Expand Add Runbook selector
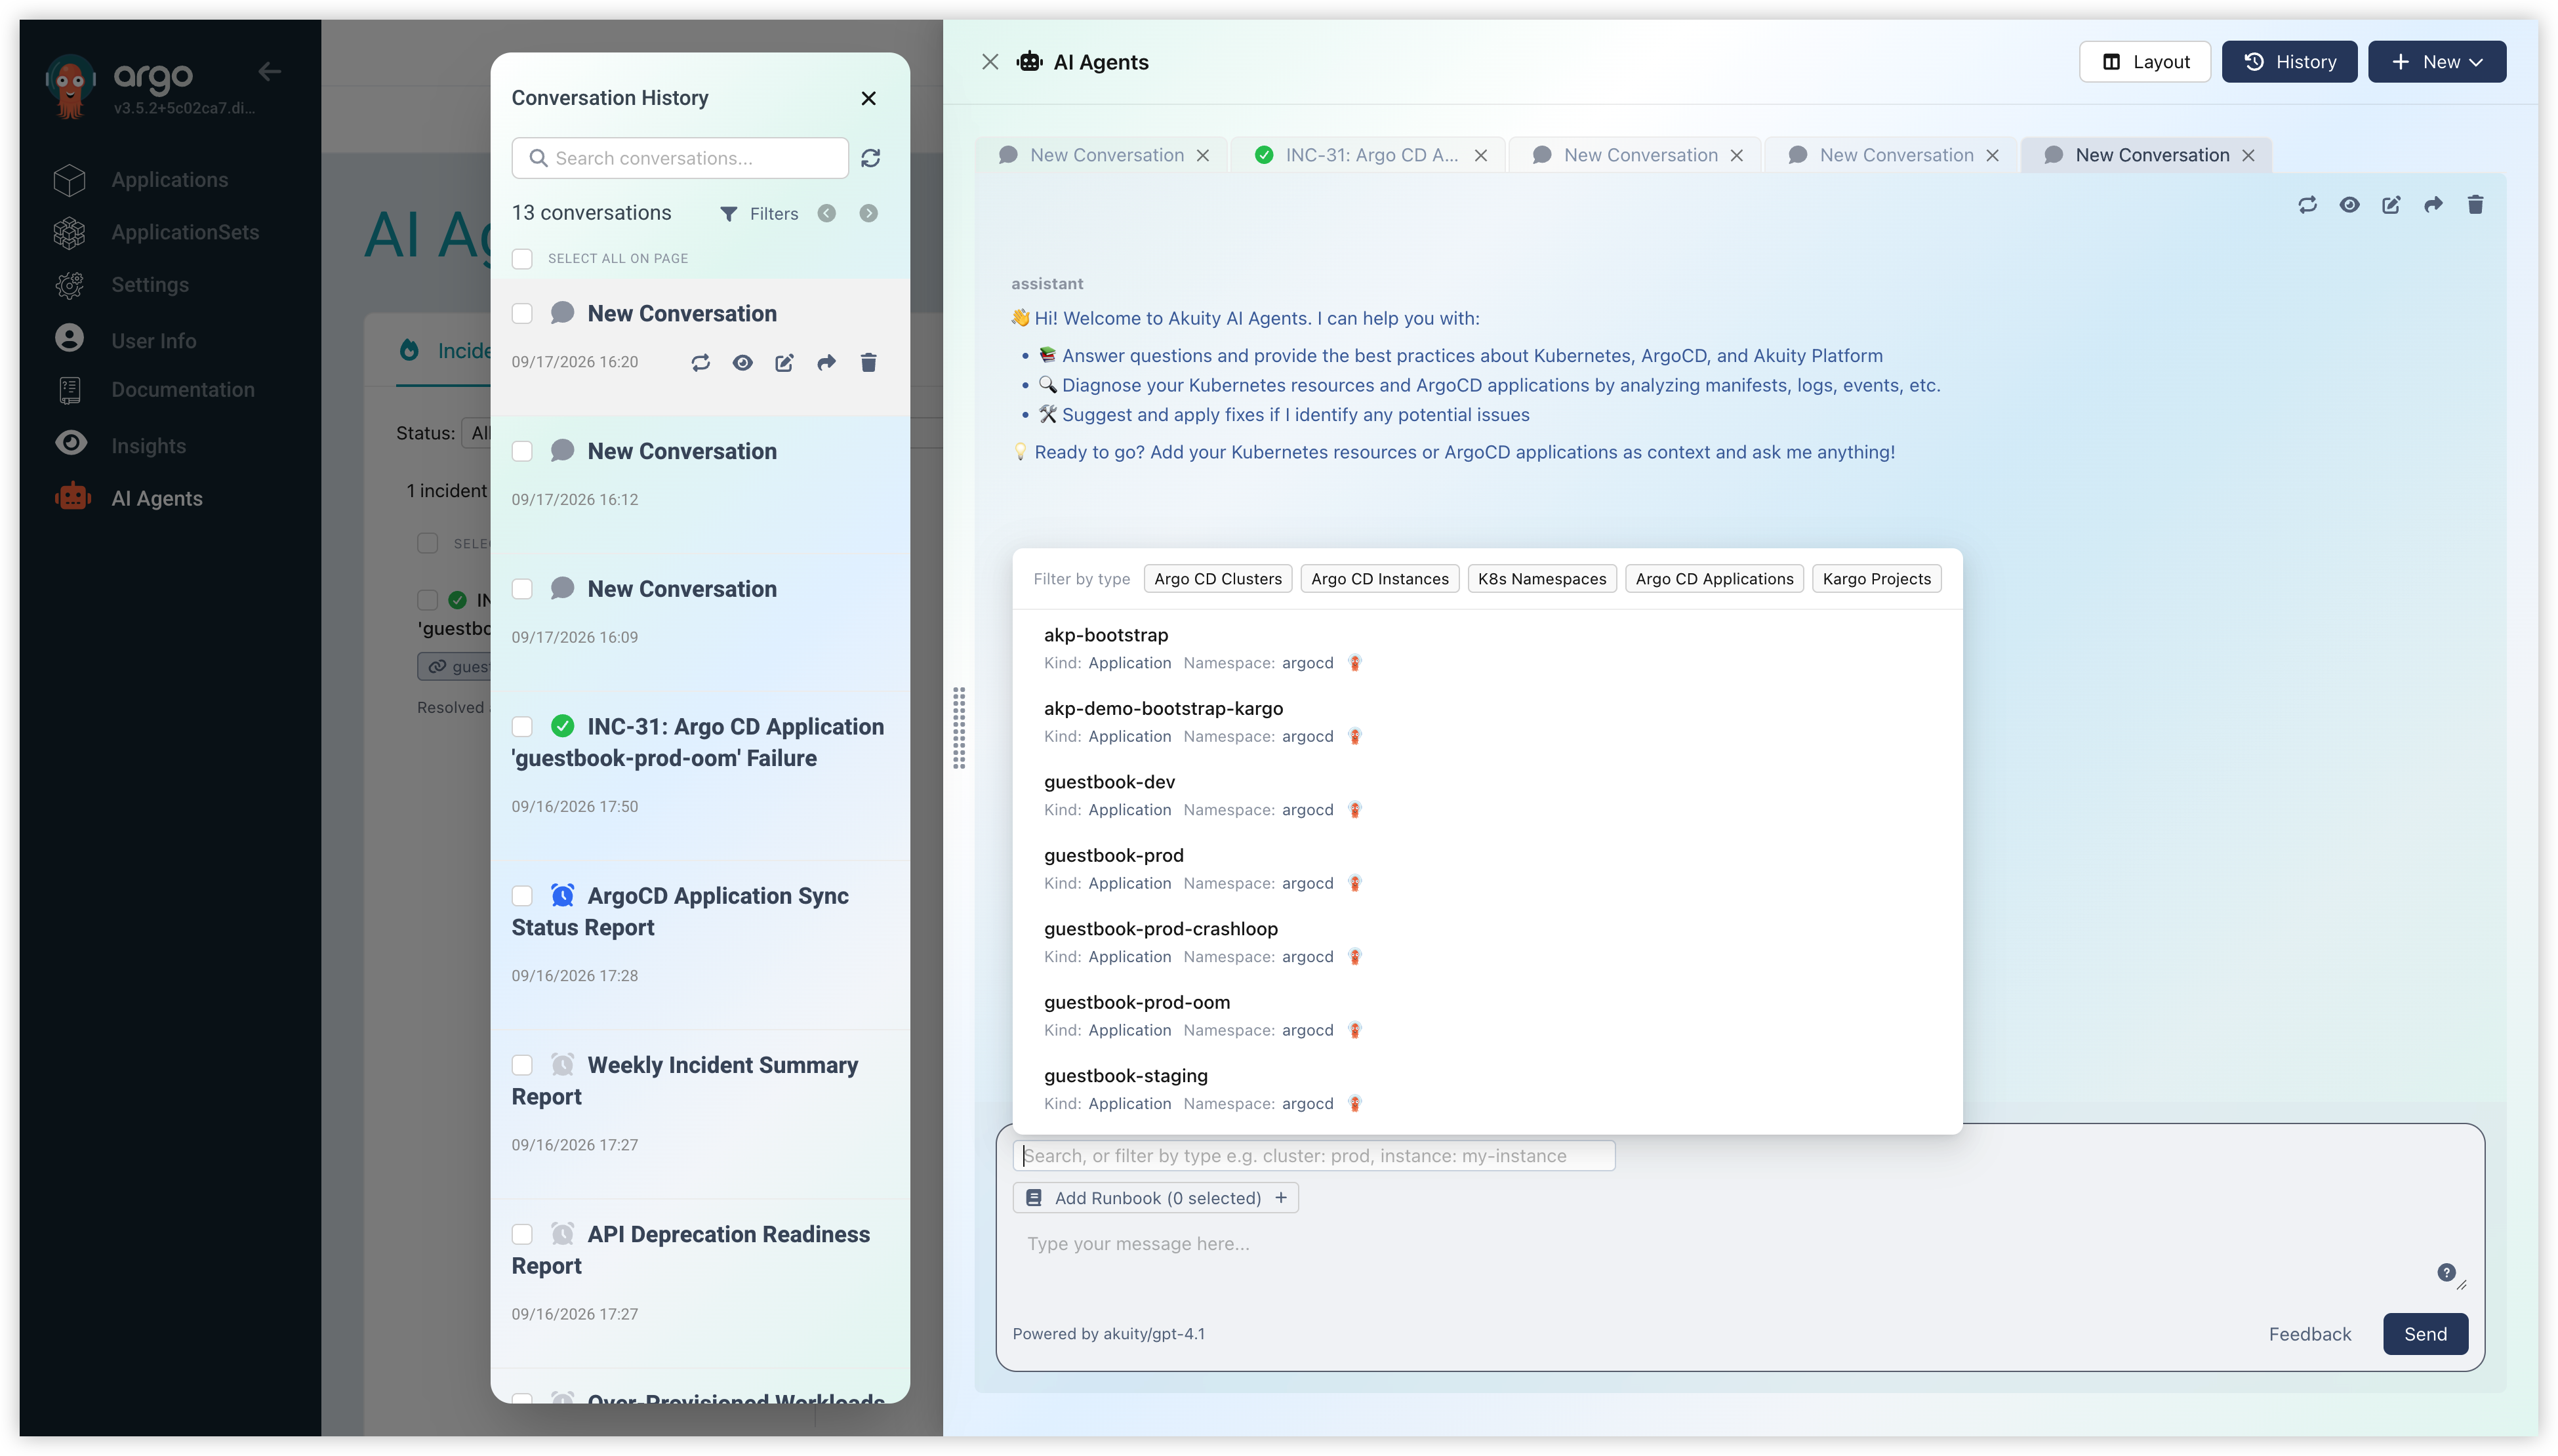 (x=1155, y=1198)
